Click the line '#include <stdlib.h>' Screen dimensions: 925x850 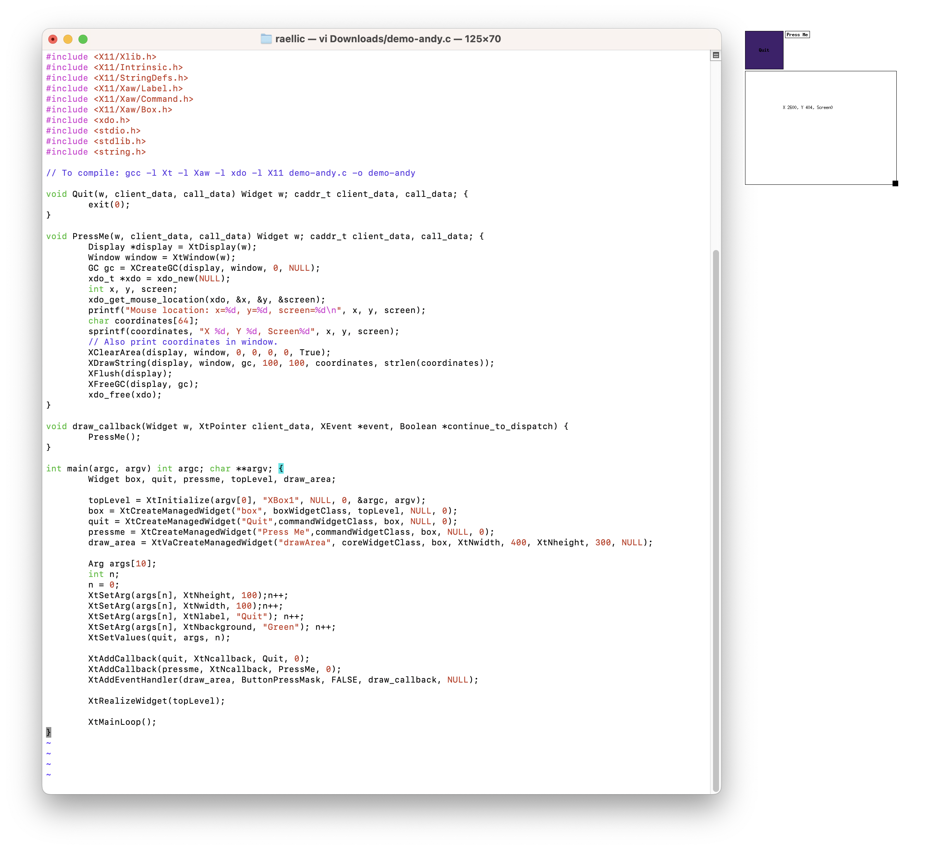click(x=96, y=141)
